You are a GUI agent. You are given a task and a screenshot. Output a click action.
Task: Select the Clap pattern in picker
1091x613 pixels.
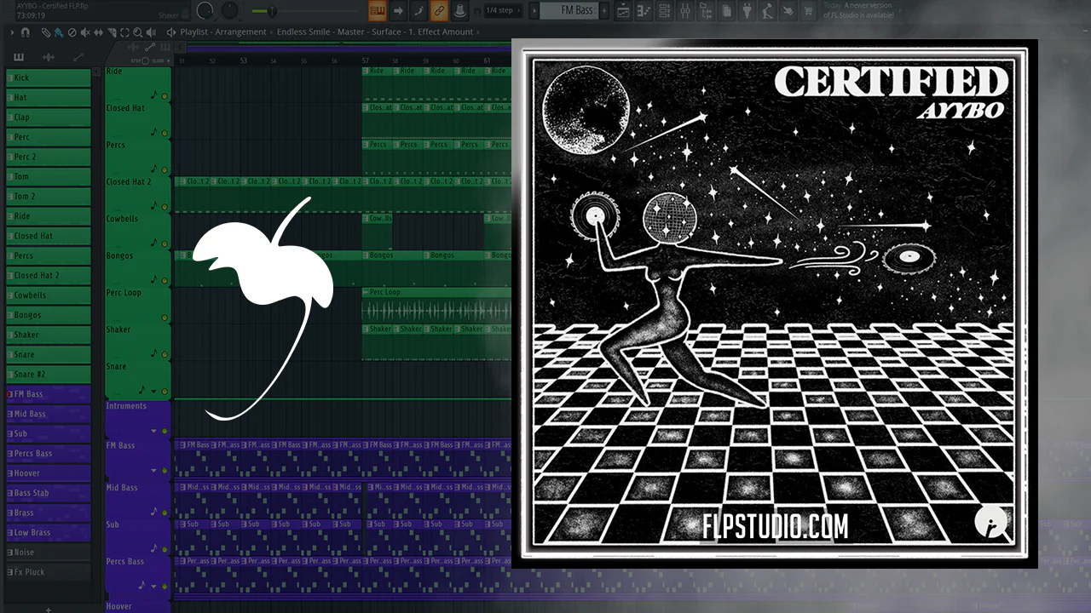pyautogui.click(x=48, y=117)
